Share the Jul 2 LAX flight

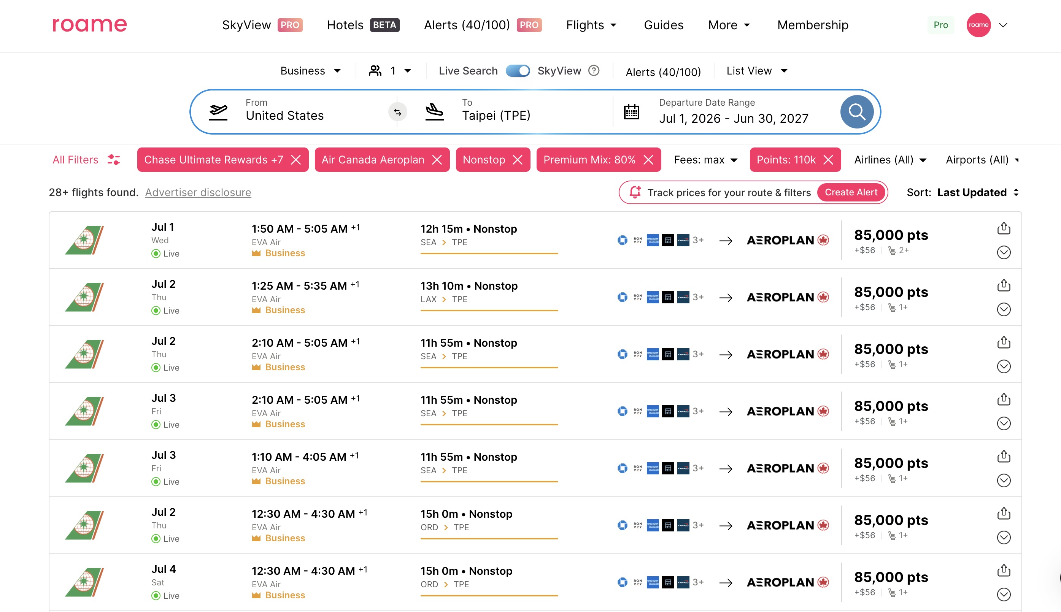point(1004,285)
